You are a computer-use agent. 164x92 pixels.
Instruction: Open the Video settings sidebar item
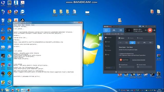coord(108,46)
